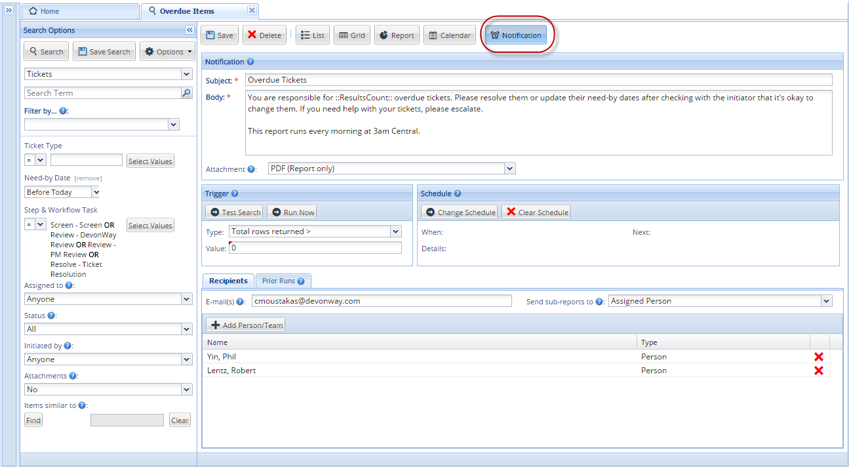Click inside the Body text area

pyautogui.click(x=538, y=123)
